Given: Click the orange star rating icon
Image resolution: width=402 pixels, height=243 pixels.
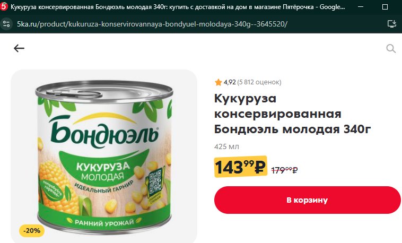Looking at the screenshot, I should click(x=218, y=82).
